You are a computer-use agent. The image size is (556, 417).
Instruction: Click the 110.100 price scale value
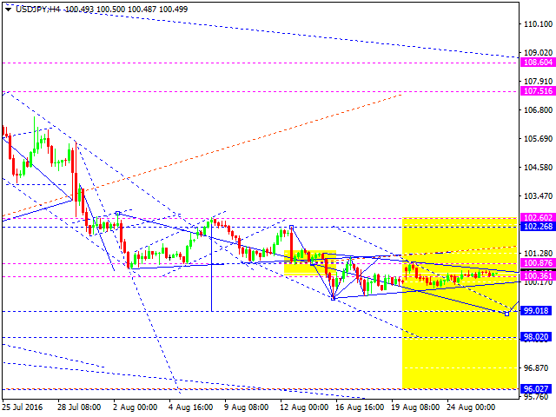[539, 24]
